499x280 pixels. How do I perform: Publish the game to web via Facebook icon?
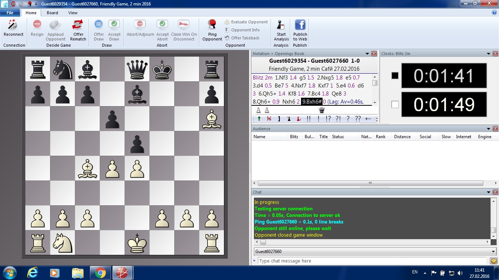pos(300,25)
